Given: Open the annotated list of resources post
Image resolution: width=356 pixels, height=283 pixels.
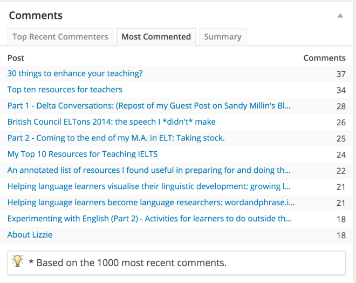Looking at the screenshot, I should pyautogui.click(x=149, y=171).
